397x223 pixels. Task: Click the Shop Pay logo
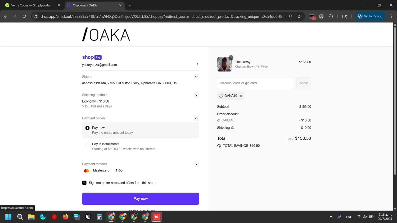click(92, 57)
